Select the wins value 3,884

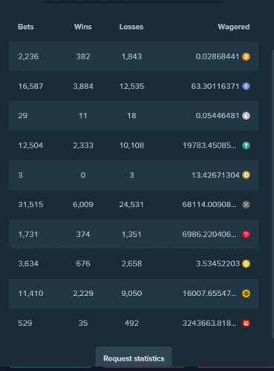pyautogui.click(x=83, y=86)
